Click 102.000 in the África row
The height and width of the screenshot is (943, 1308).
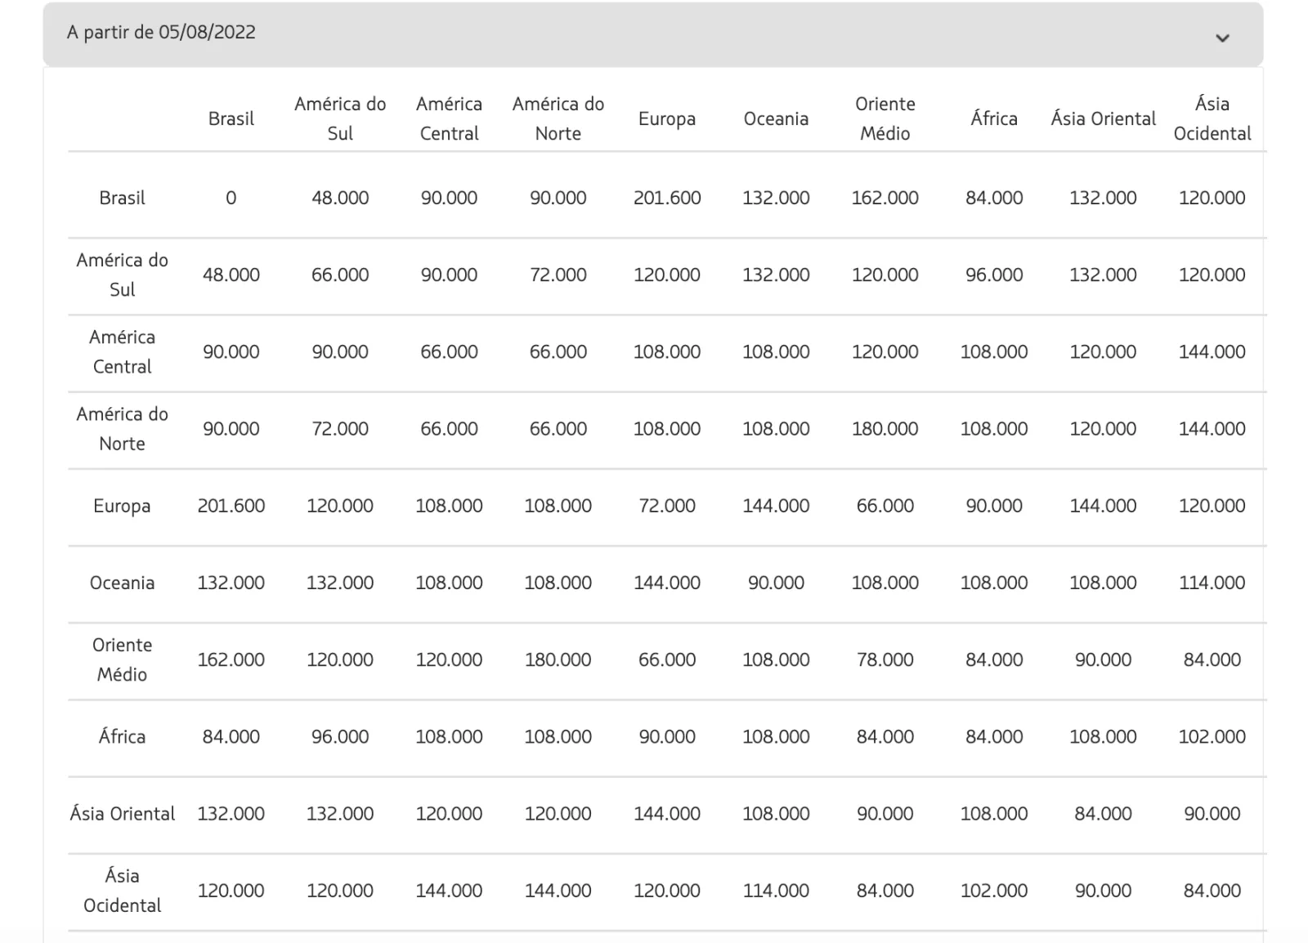click(x=1212, y=736)
